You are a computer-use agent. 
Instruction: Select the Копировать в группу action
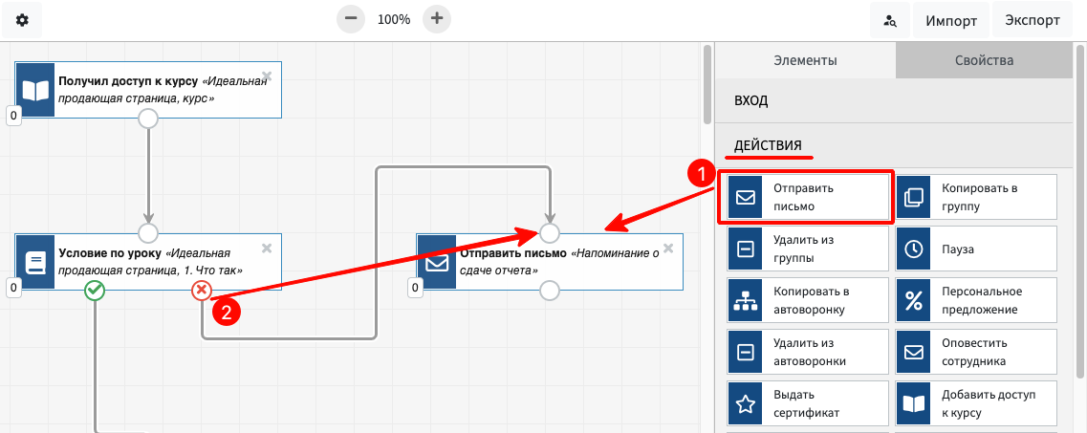pyautogui.click(x=975, y=197)
